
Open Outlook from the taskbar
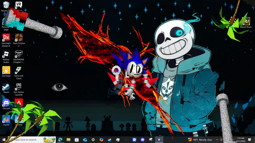[x=85, y=140]
